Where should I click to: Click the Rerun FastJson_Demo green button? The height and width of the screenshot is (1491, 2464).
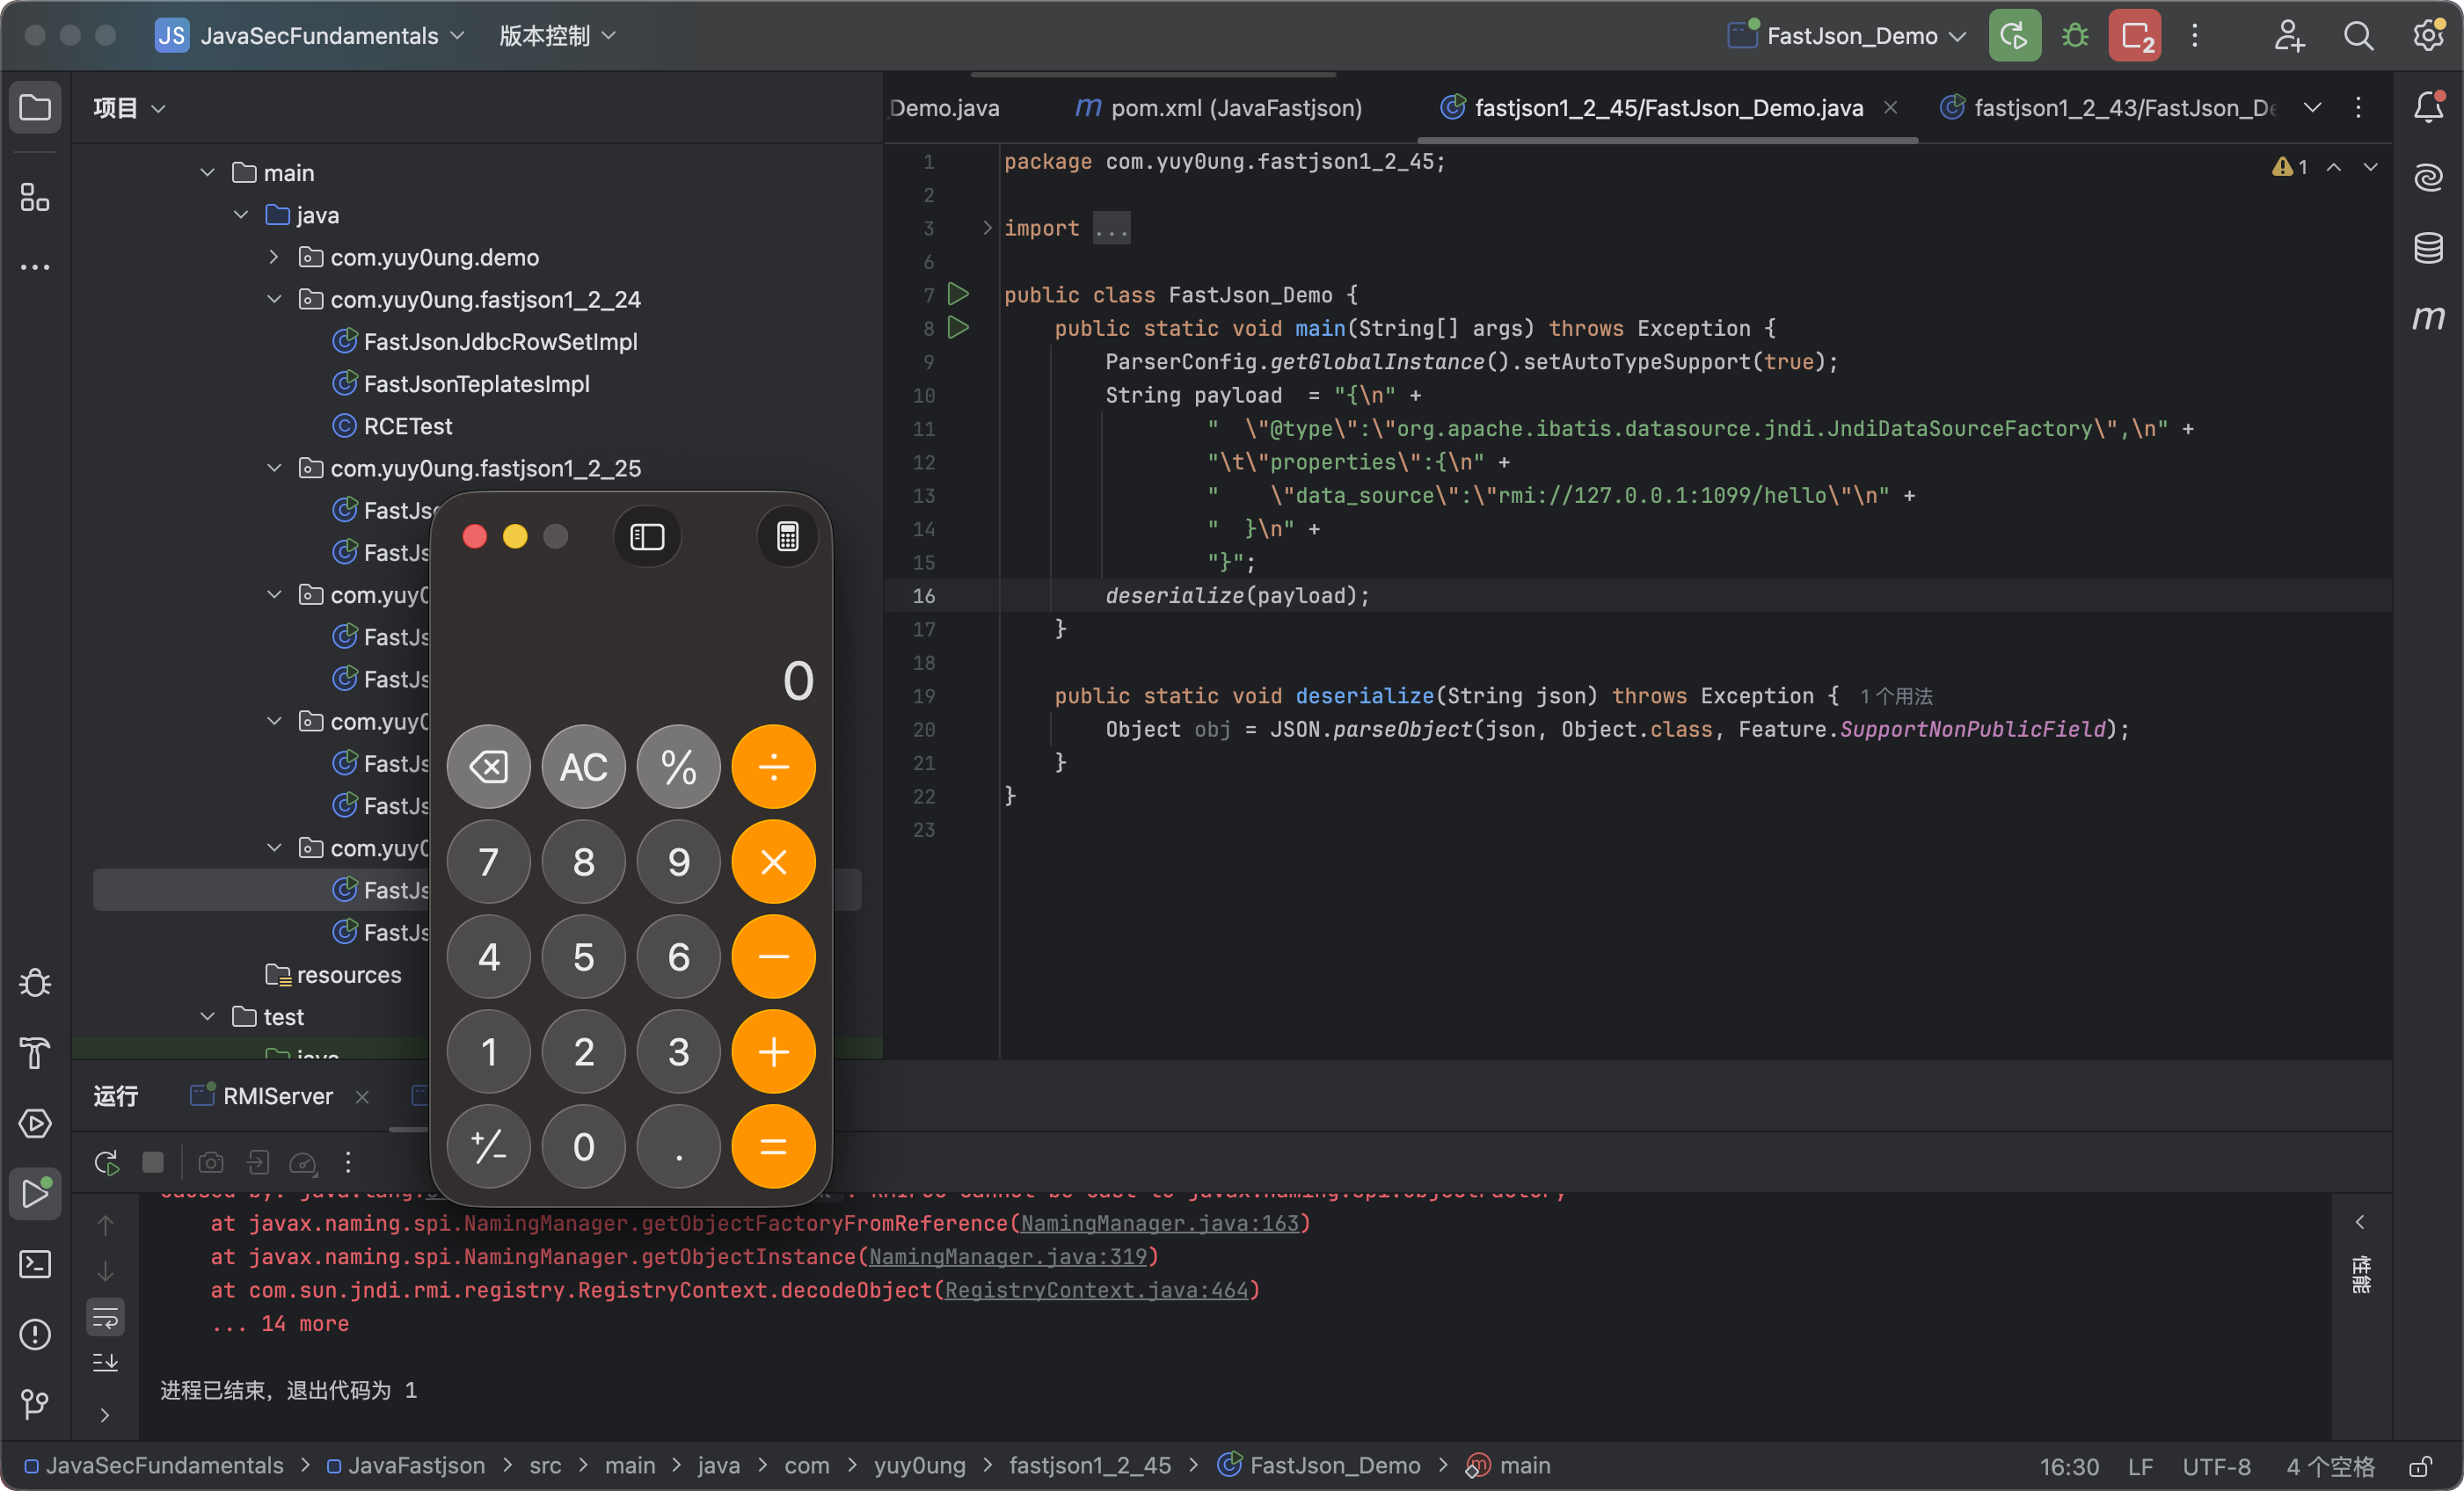[2014, 36]
